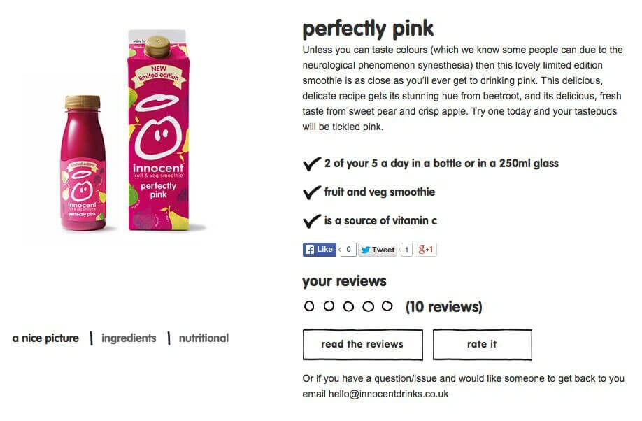Click the checkmark beside "is a source of vitamin c"
Viewport: 642px width, 421px height.
pos(312,221)
